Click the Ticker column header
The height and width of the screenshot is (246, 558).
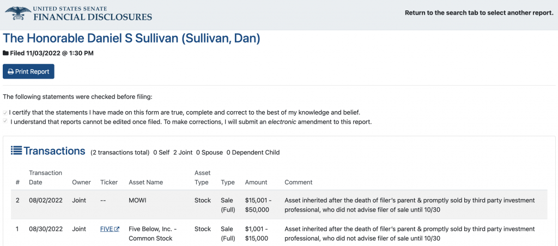pyautogui.click(x=109, y=182)
